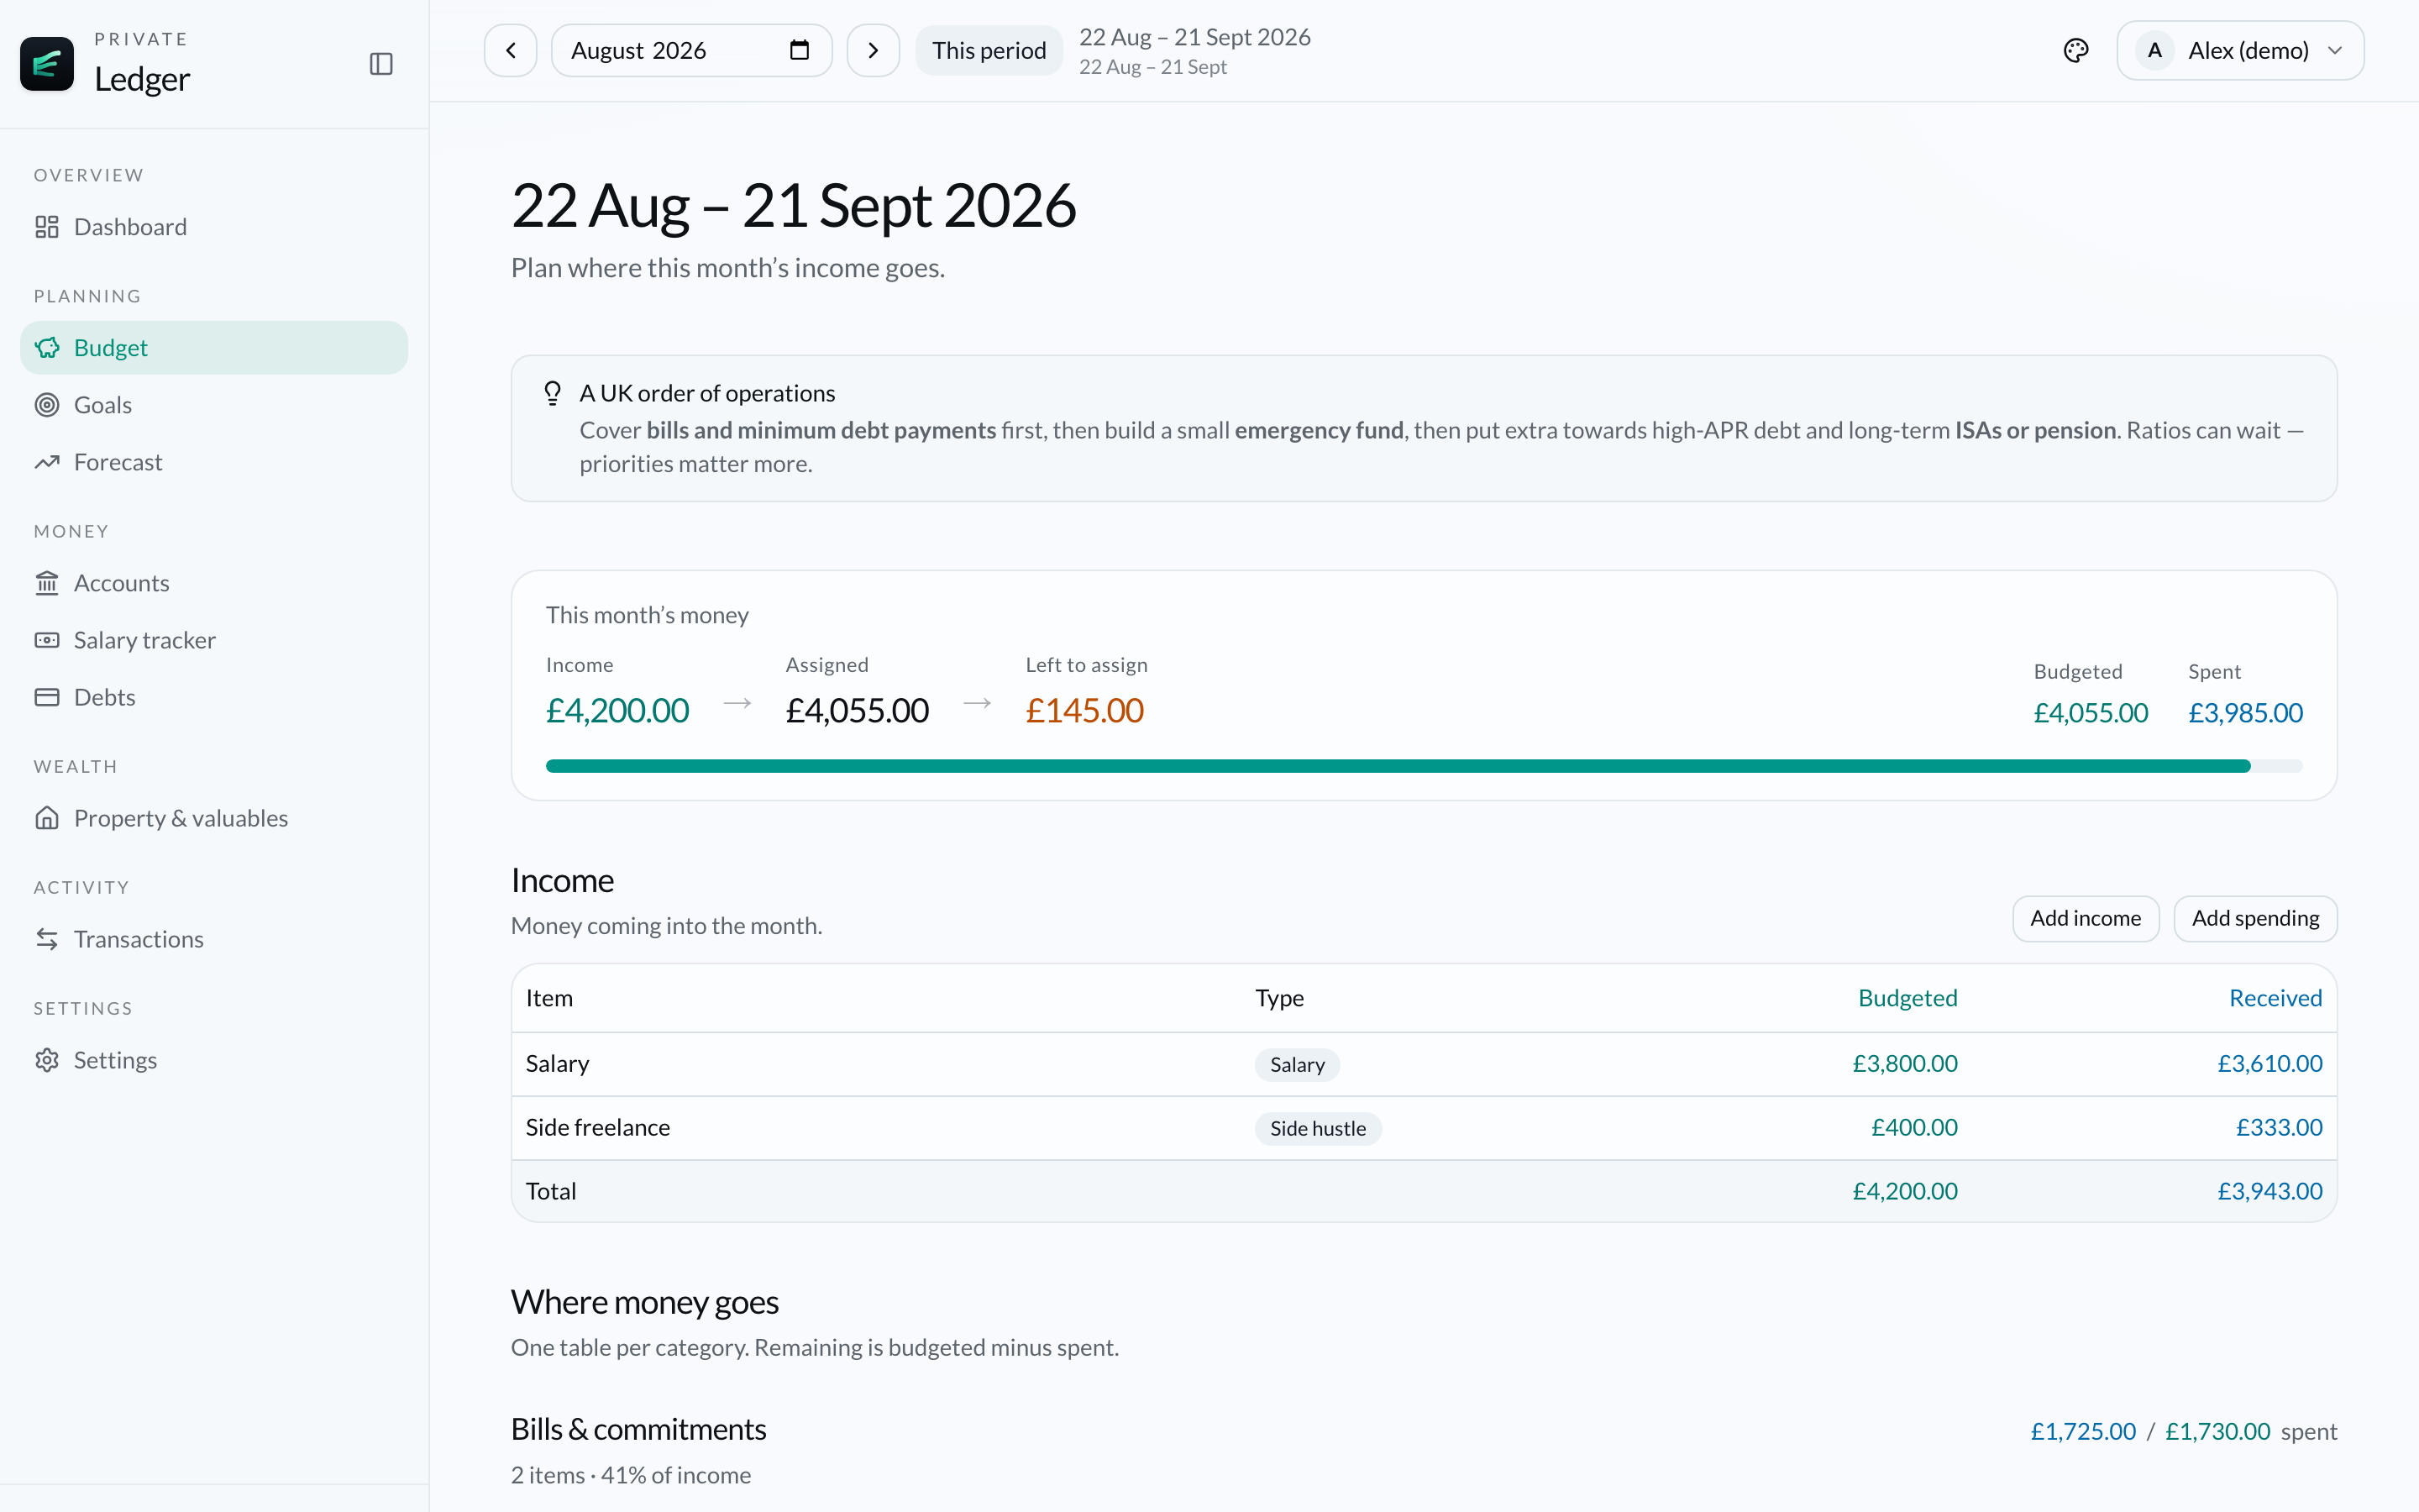Click the Total received £3,943.00 value

click(x=2269, y=1192)
